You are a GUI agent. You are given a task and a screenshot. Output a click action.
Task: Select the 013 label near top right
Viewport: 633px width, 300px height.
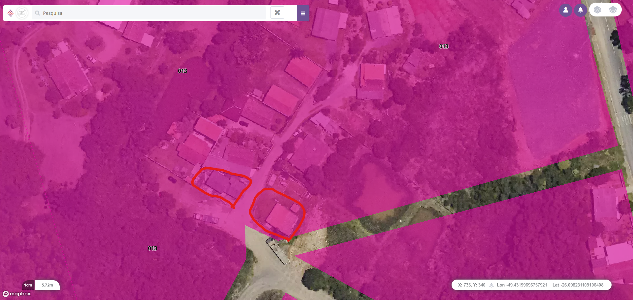tap(444, 46)
